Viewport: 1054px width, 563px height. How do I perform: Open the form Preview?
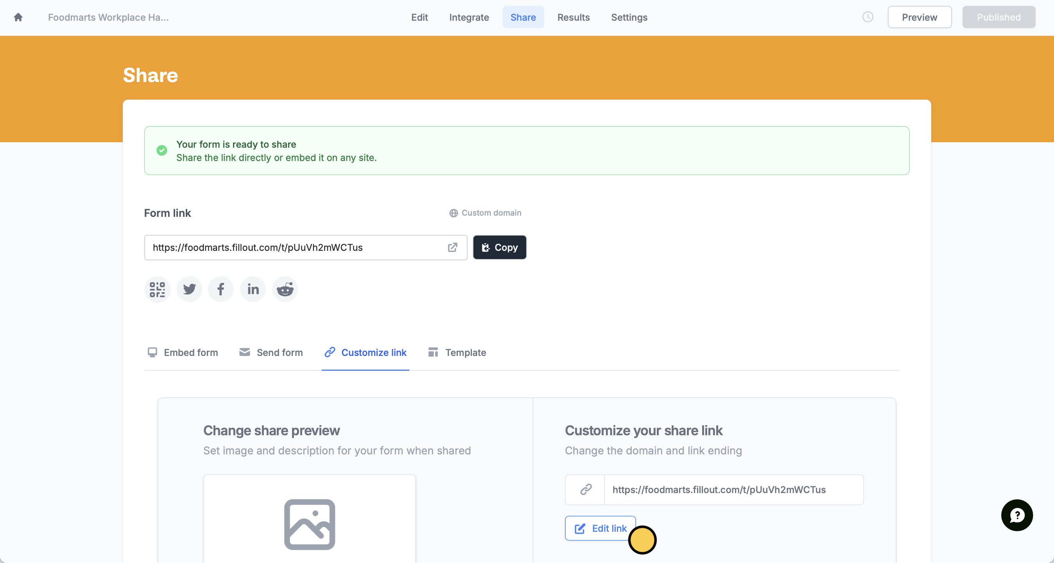(920, 17)
